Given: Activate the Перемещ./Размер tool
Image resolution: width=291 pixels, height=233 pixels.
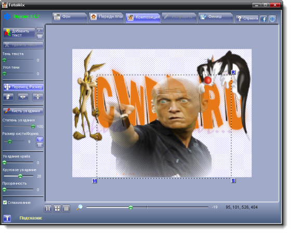Looking at the screenshot, I should click(23, 87).
